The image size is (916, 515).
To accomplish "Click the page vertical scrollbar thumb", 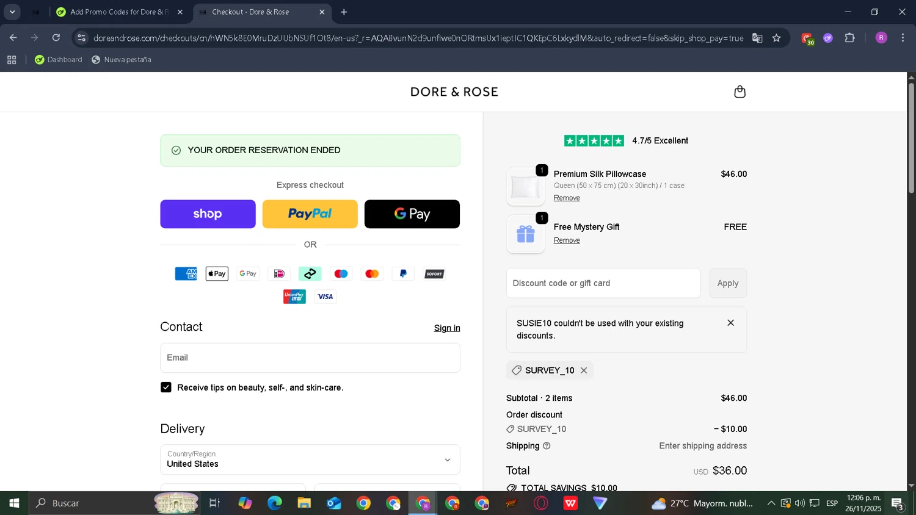I will coord(911,138).
